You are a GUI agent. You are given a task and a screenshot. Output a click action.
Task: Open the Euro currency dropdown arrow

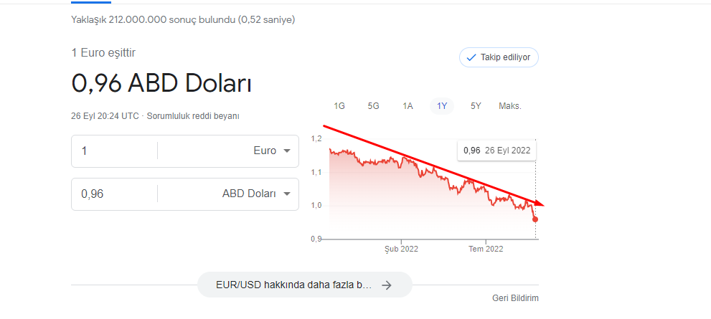(x=286, y=151)
